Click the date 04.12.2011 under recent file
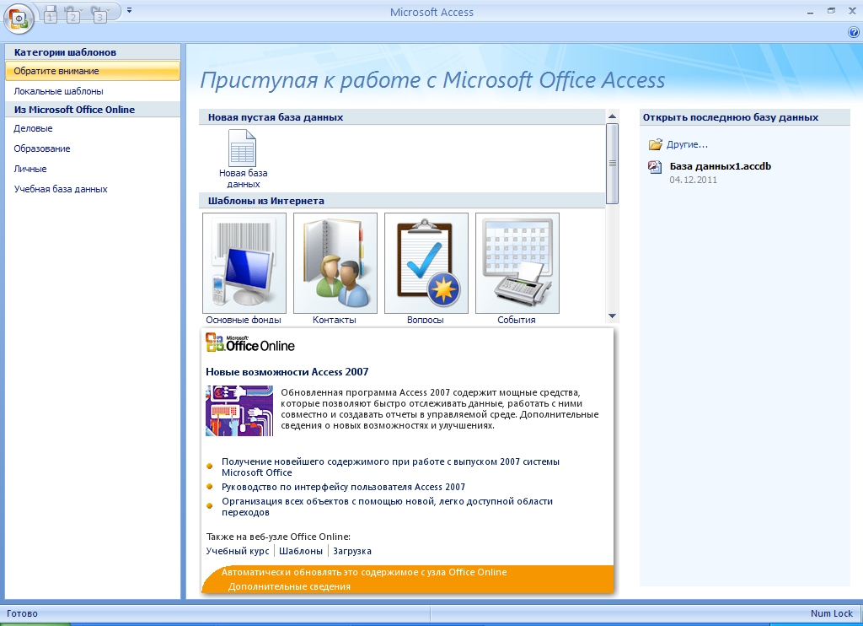863x626 pixels. pyautogui.click(x=693, y=180)
